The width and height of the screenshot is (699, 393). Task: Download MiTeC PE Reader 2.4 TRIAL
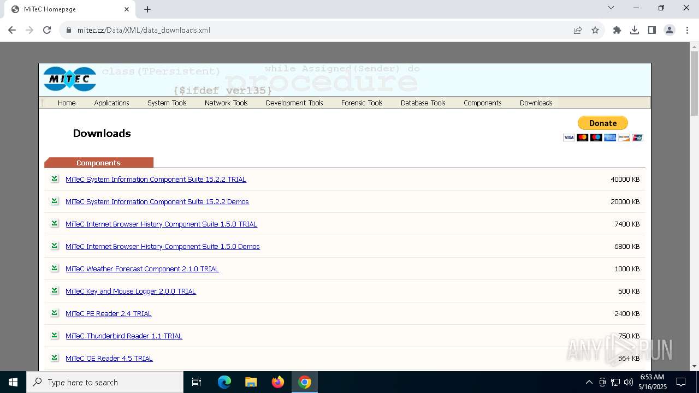pos(109,313)
